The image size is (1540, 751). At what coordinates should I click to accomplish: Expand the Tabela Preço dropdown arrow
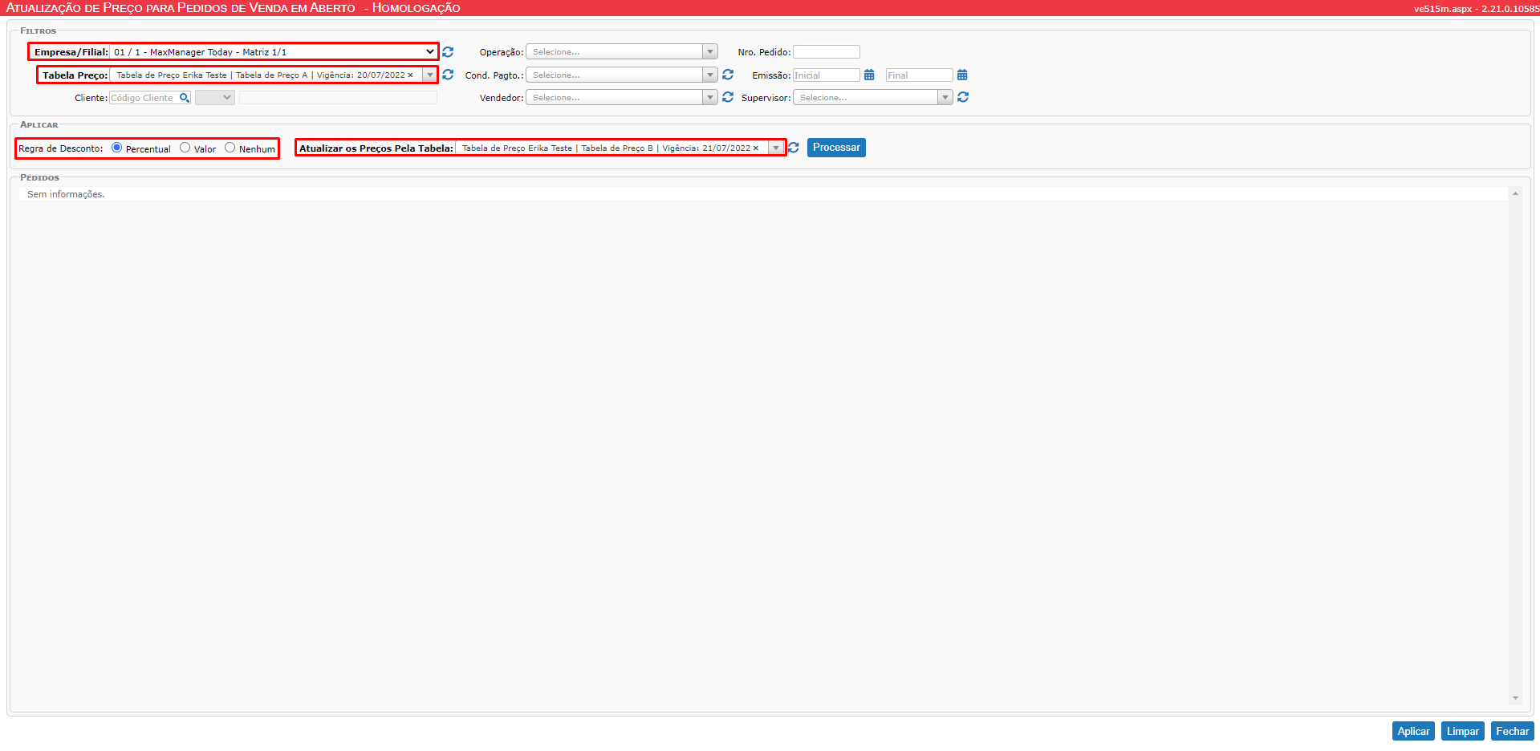(429, 75)
